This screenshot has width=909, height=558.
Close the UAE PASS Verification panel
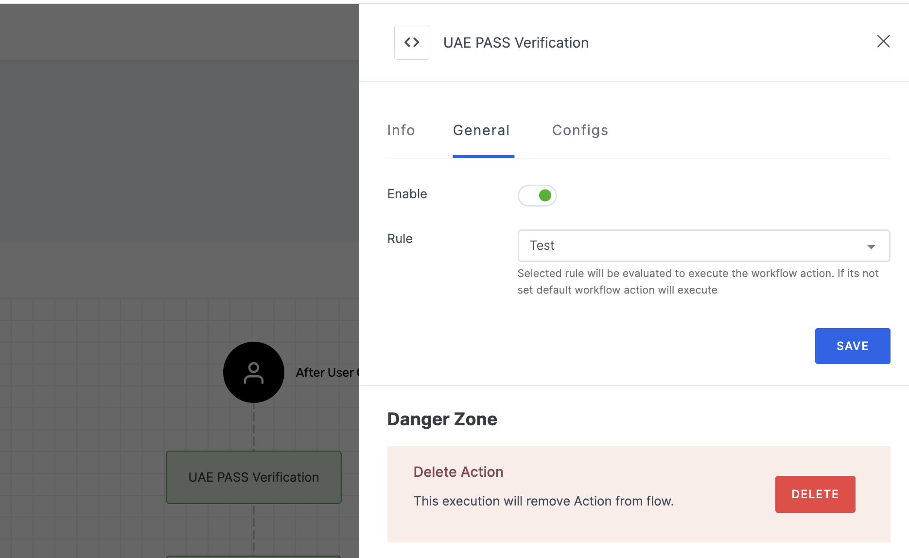point(883,41)
